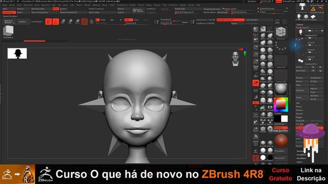328x184 pixels.
Task: Toggle Spotlight Projection button
Action: (x=230, y=20)
